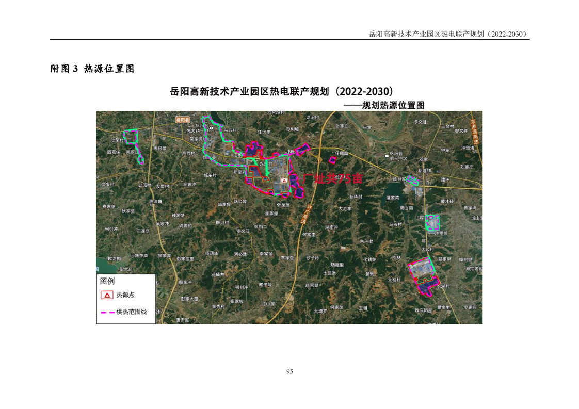
Task: Click the heat source triangle marker on map
Action: (x=284, y=181)
